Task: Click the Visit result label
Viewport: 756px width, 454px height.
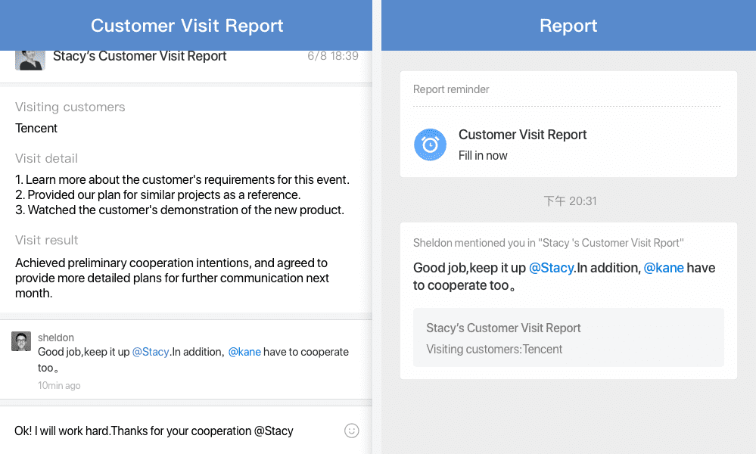Action: (46, 240)
